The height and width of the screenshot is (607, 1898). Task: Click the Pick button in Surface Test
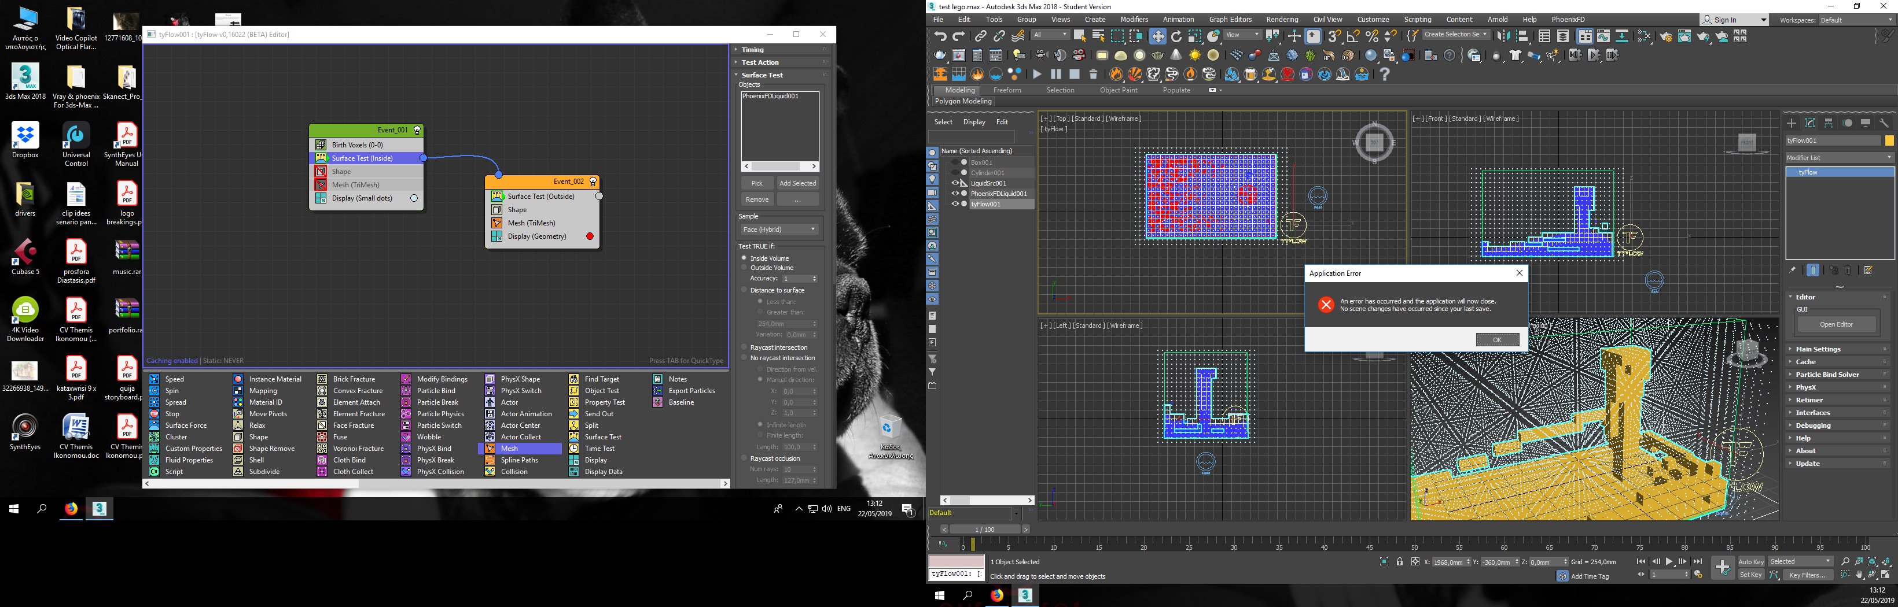click(x=757, y=183)
